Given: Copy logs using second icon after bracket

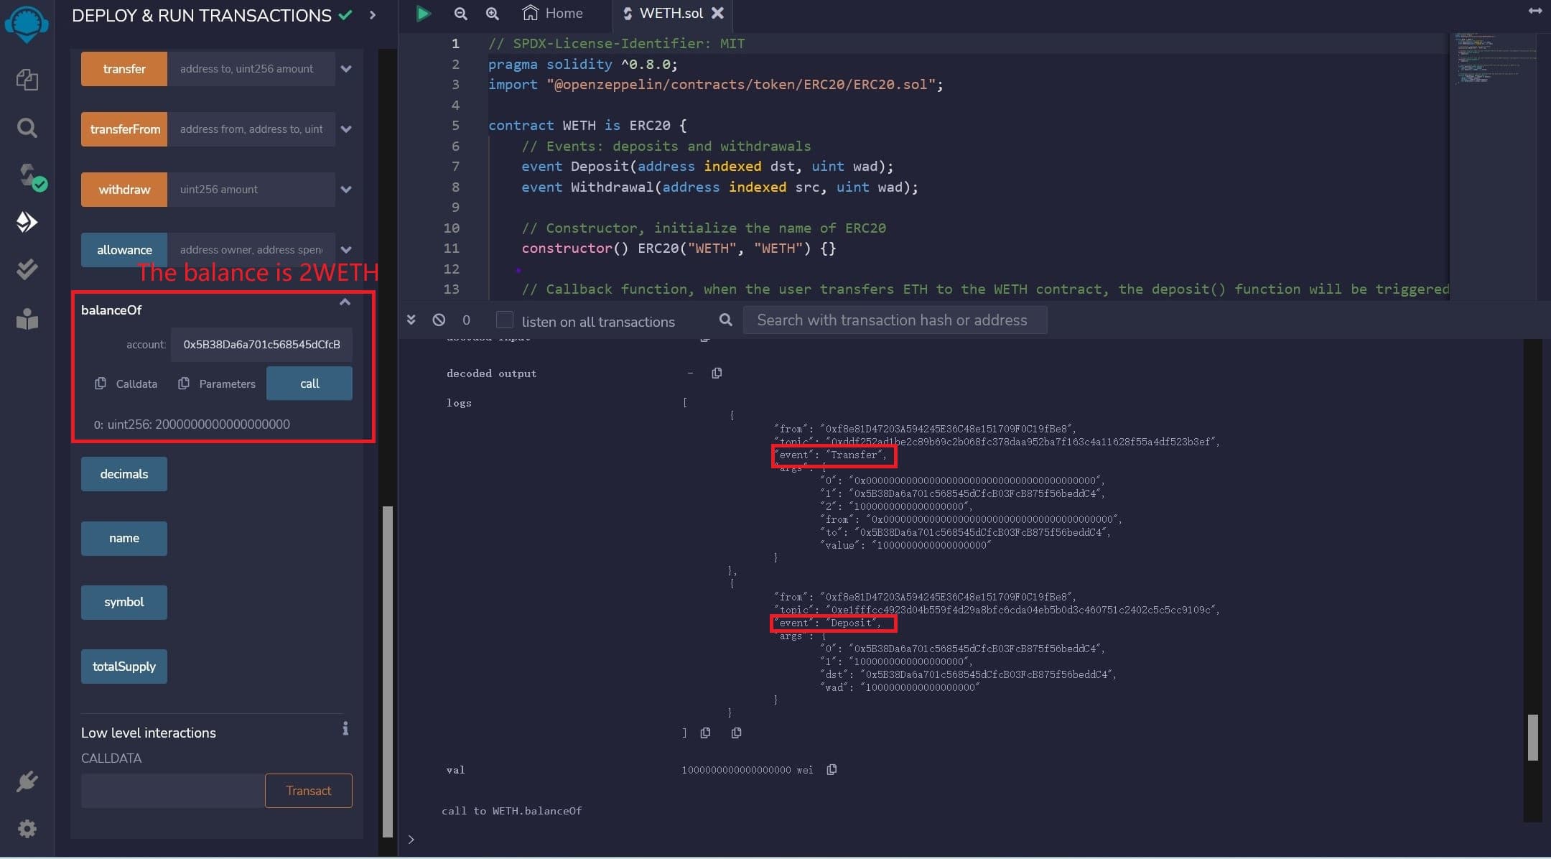Looking at the screenshot, I should click(x=736, y=733).
